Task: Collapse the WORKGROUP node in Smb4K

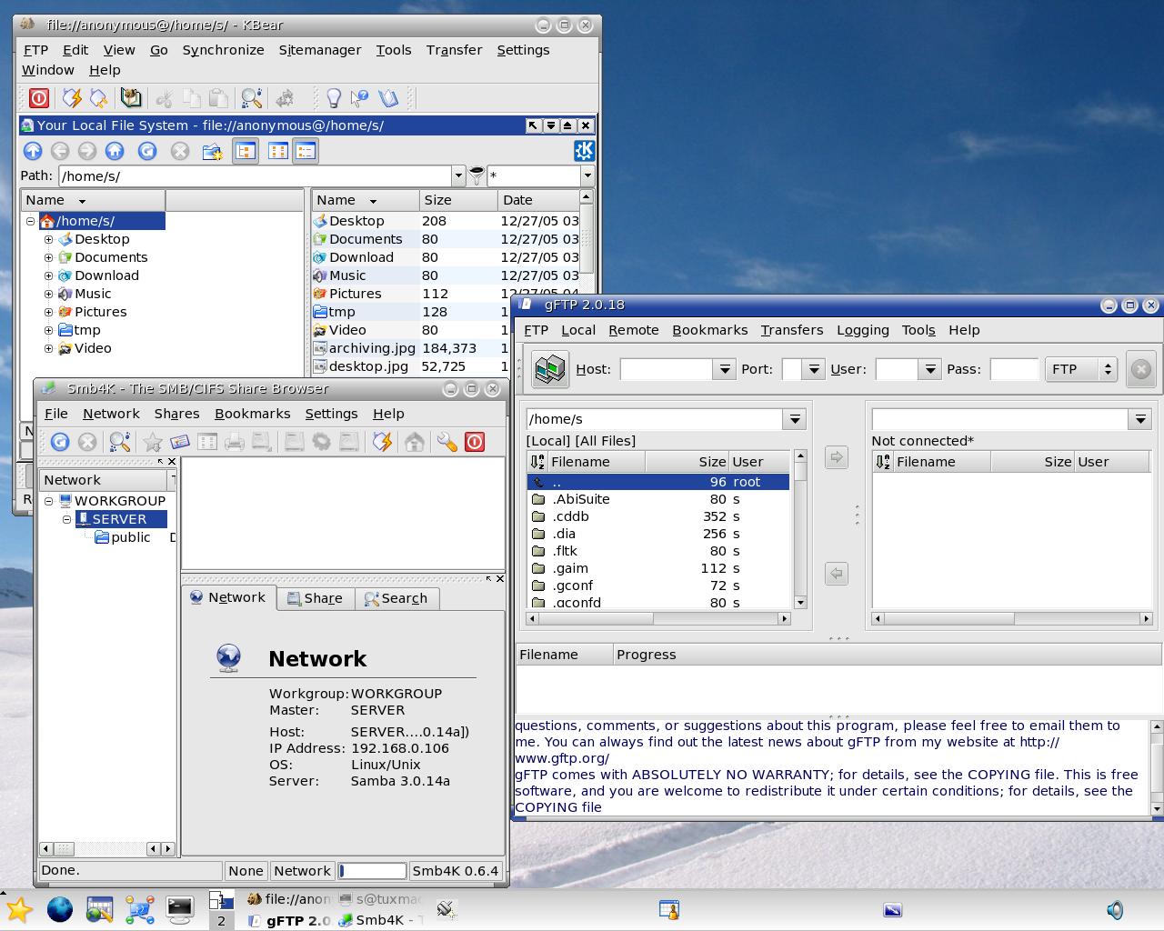Action: coord(49,501)
